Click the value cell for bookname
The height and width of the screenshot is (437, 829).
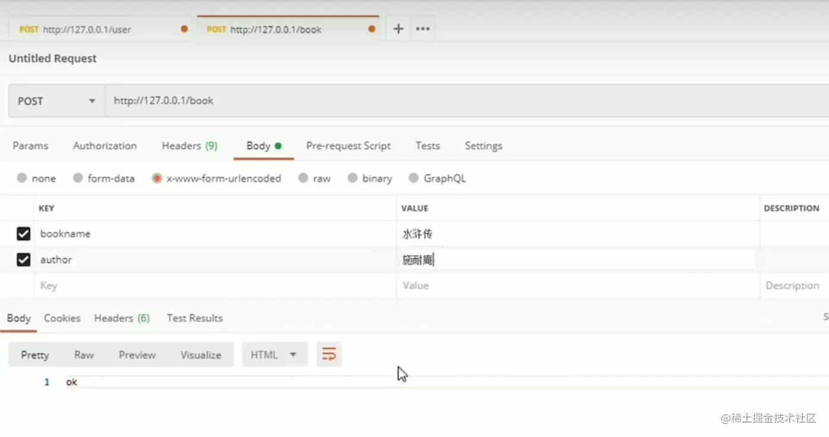coord(578,234)
